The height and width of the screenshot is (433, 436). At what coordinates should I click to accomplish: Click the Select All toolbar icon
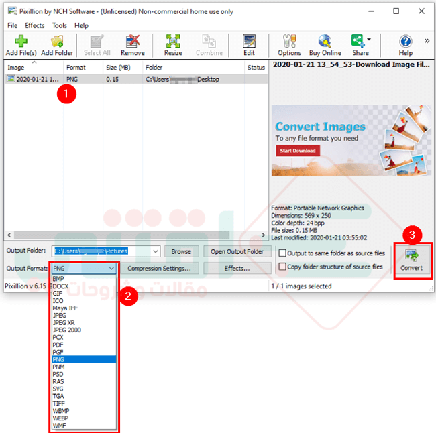click(x=97, y=46)
